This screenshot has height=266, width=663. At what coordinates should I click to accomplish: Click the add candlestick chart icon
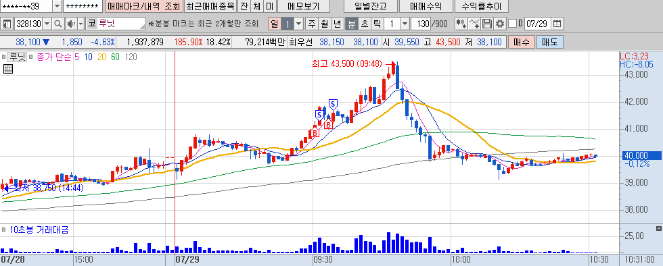click(461, 24)
